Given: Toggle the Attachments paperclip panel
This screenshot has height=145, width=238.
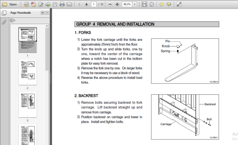Looking at the screenshot, I should tap(4, 22).
